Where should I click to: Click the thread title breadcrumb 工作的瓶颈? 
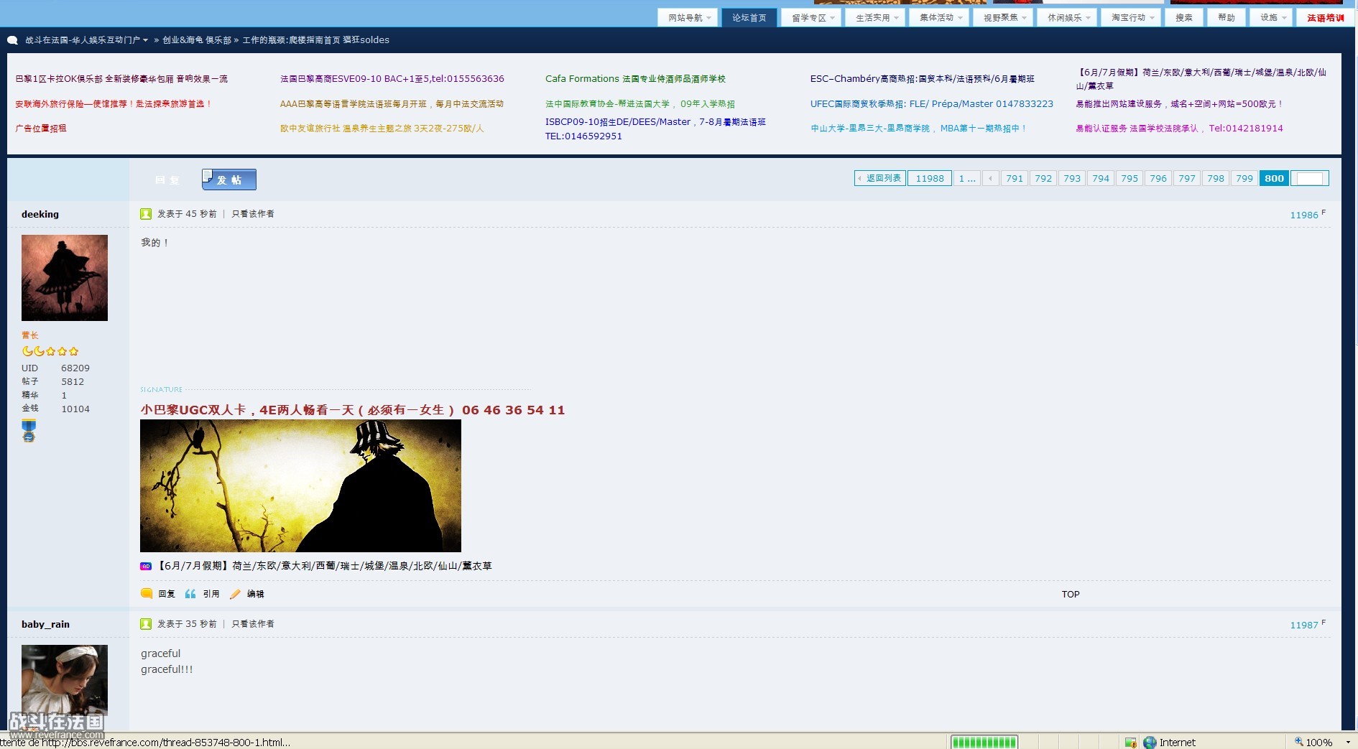(x=315, y=40)
